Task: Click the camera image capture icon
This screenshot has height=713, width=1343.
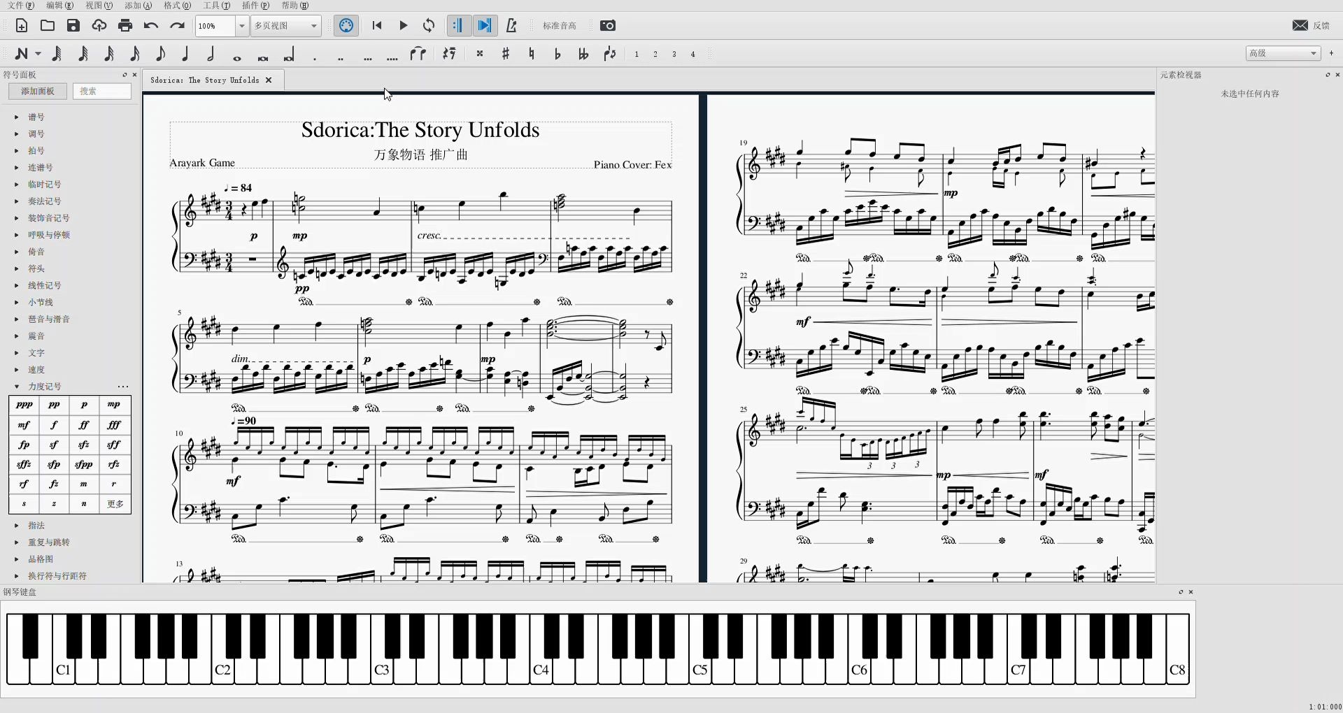Action: [608, 26]
